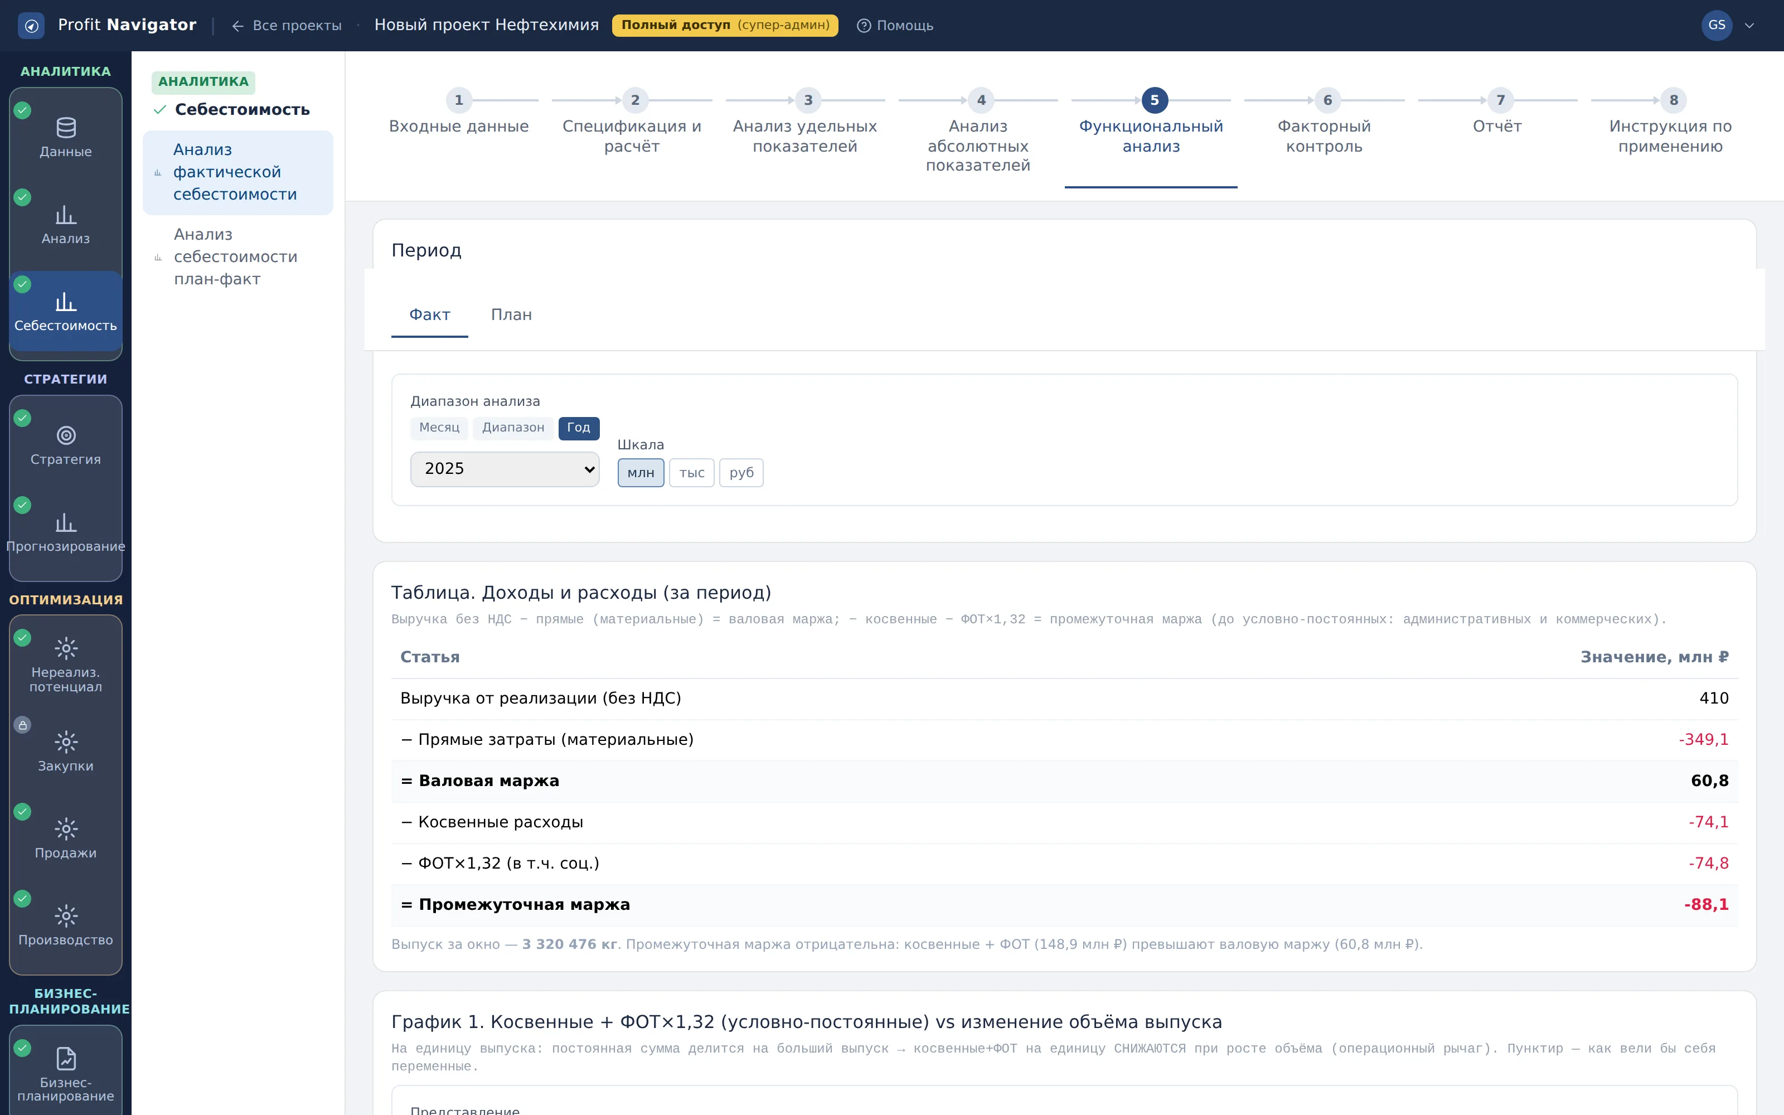Image resolution: width=1784 pixels, height=1115 pixels.
Task: Click the Себестоимость section heading
Action: pos(242,110)
